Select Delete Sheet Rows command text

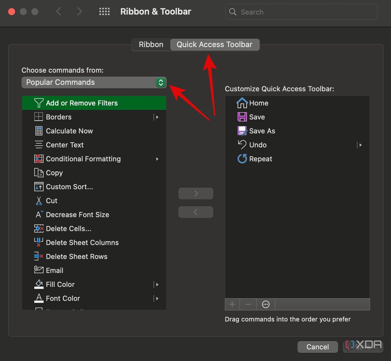[x=77, y=257]
